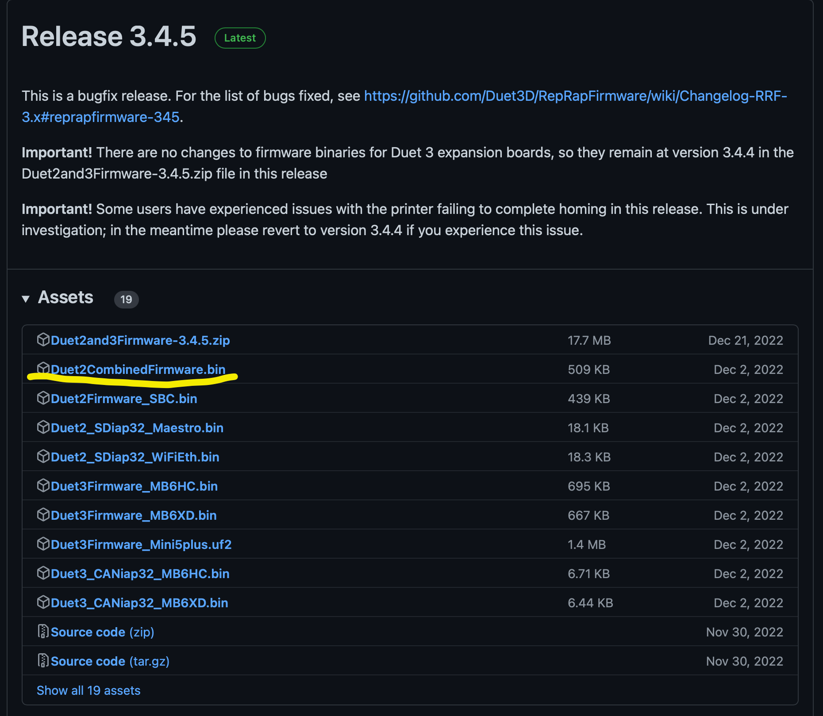Image resolution: width=823 pixels, height=716 pixels.
Task: Click the 6.44 KB file size
Action: [x=590, y=603]
